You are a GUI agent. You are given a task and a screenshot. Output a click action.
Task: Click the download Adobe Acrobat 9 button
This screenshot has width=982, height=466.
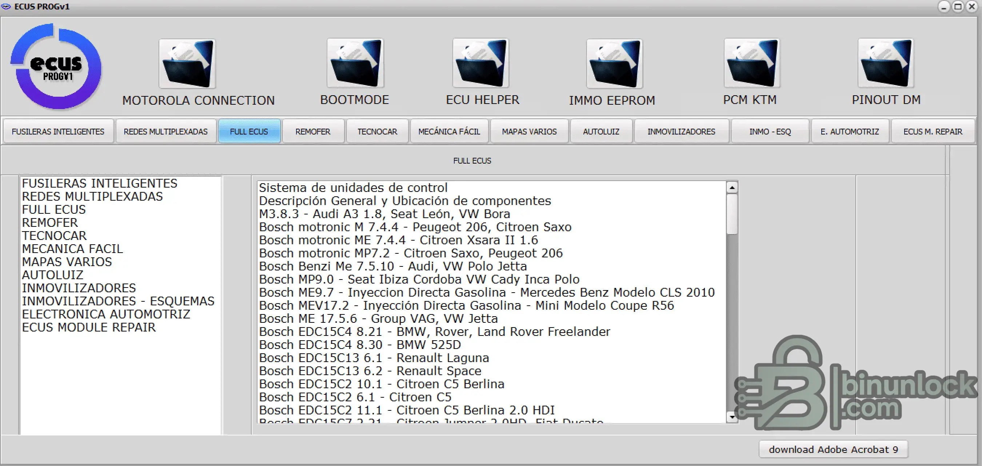coord(833,450)
